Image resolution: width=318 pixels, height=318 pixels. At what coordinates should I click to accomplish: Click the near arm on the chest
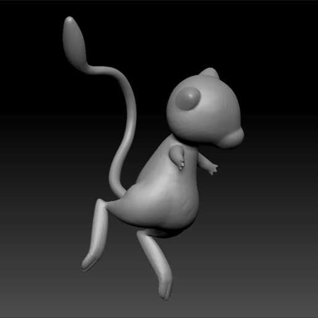(x=177, y=155)
